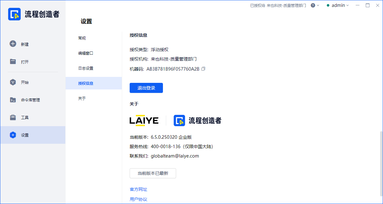This screenshot has height=204, width=383.
Task: Select 开始 in the left sidebar
Action: [33, 82]
